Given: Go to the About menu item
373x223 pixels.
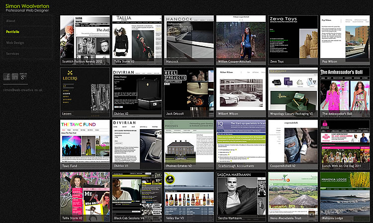Looking at the screenshot, I should coord(11,21).
